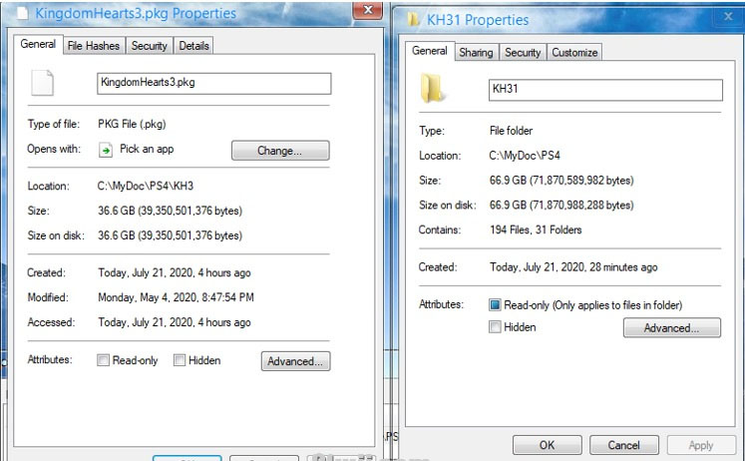The width and height of the screenshot is (745, 461).
Task: Click Size value 66.9 GB (71,870,589,982 bytes)
Action: [x=561, y=181]
